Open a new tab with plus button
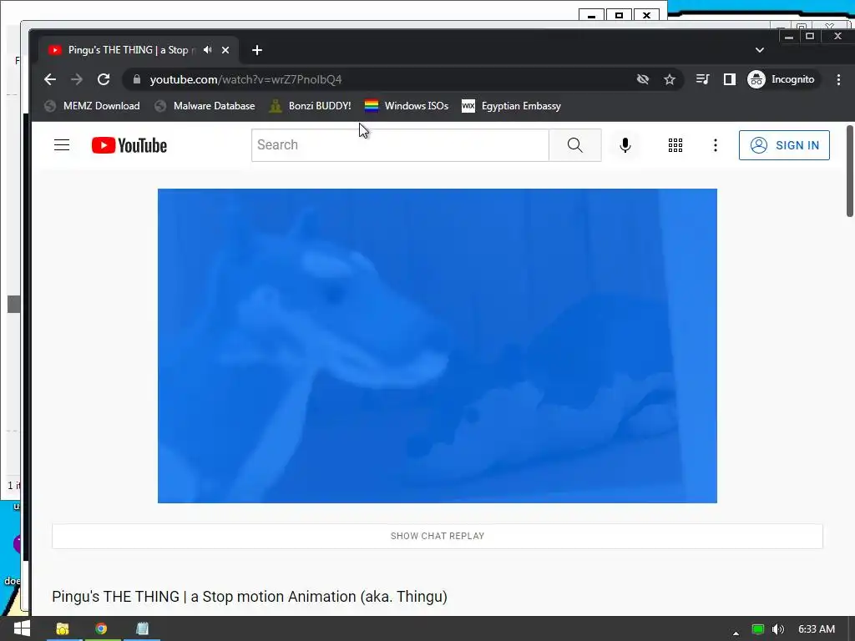This screenshot has height=641, width=855. coord(257,50)
